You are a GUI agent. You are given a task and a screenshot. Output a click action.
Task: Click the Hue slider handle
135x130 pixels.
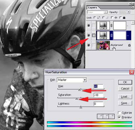pyautogui.click(x=79, y=90)
